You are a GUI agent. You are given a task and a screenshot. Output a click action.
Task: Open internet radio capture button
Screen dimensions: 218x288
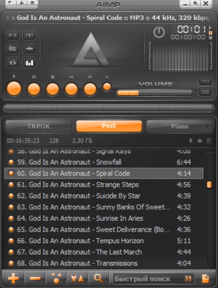click(x=29, y=35)
